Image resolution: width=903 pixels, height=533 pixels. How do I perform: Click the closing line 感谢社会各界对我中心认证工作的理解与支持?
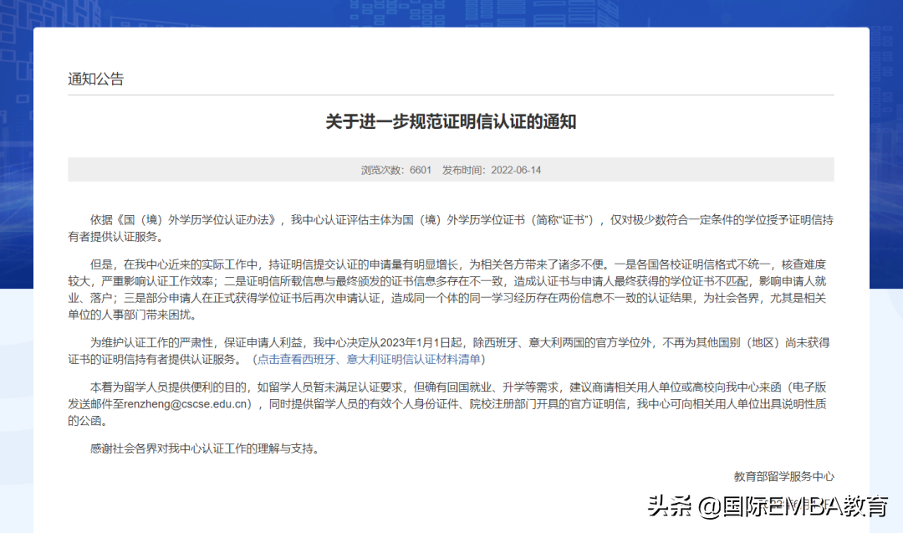(x=204, y=448)
